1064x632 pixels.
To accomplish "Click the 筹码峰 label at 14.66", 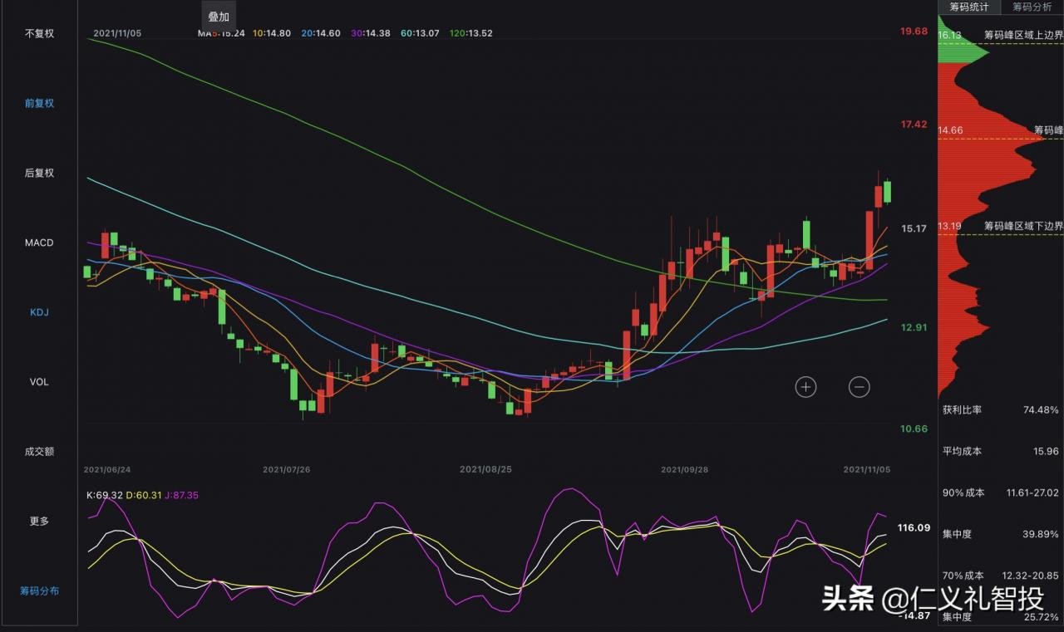I will [1048, 130].
